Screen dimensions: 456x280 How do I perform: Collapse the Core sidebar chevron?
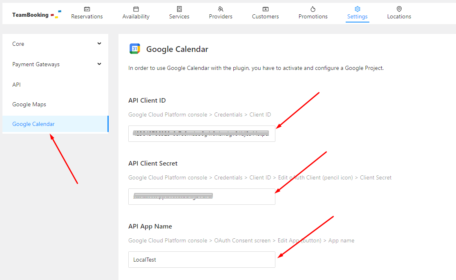click(x=99, y=43)
